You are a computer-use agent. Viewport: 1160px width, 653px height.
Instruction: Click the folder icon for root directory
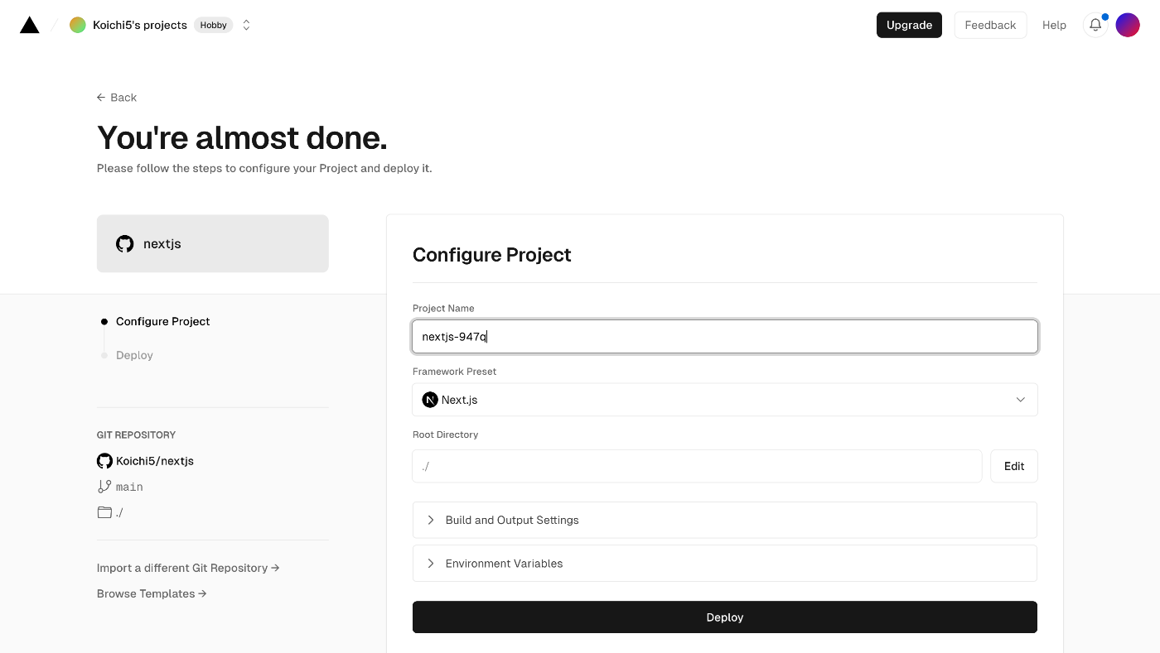[104, 512]
